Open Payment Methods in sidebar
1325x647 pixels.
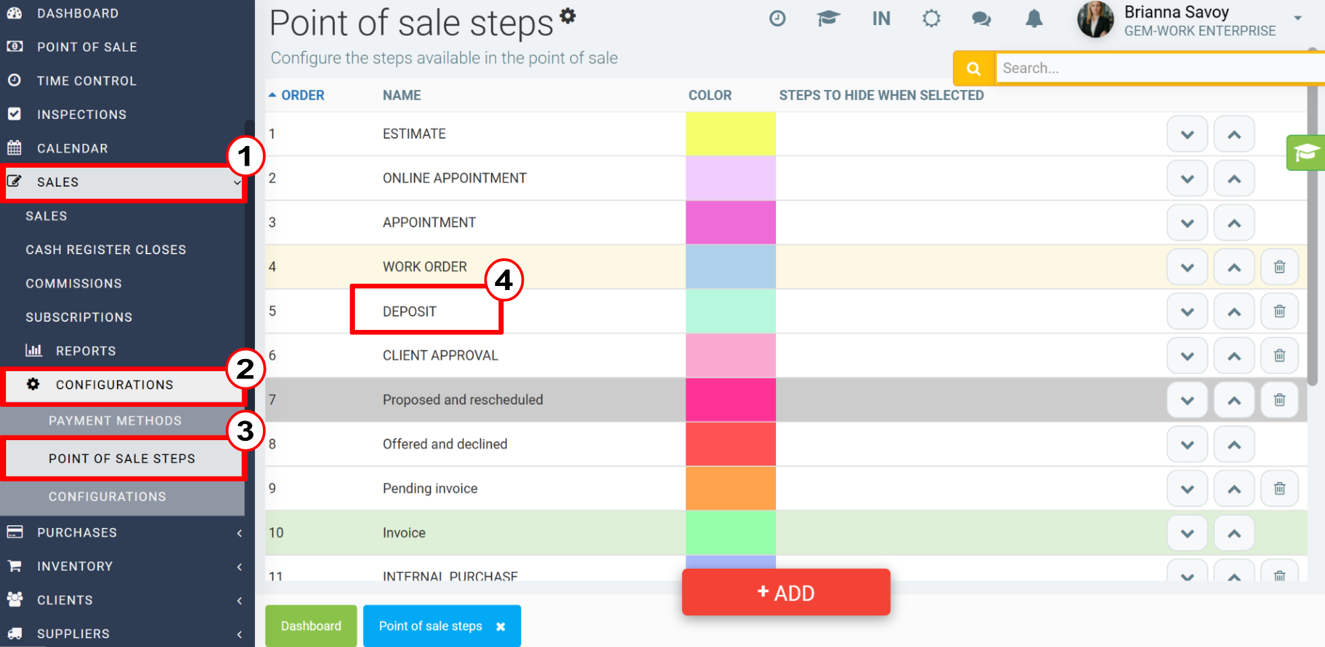coord(115,421)
